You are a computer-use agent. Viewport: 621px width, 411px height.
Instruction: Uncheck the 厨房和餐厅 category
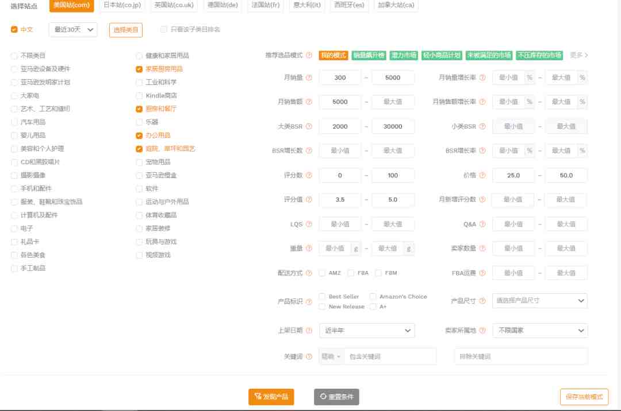pos(139,108)
